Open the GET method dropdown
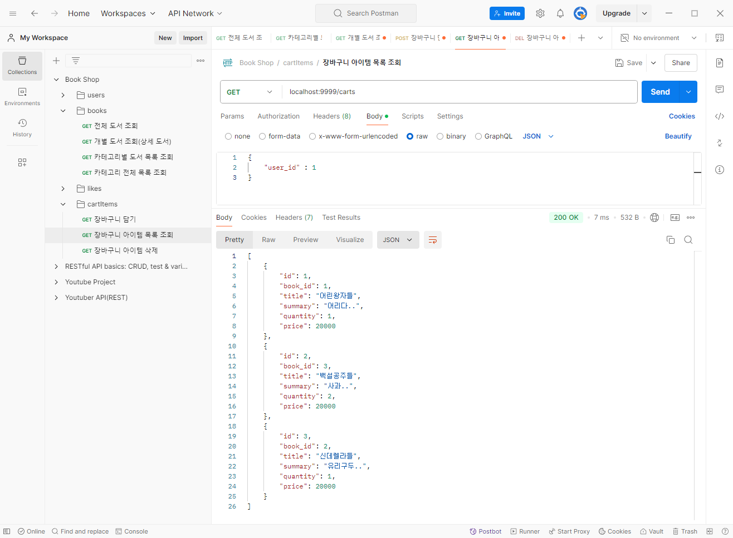 pos(250,92)
